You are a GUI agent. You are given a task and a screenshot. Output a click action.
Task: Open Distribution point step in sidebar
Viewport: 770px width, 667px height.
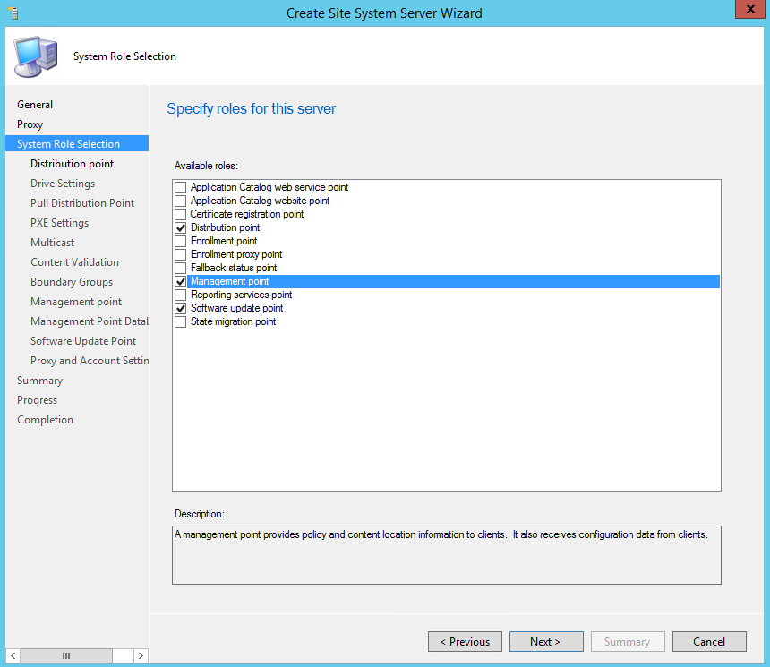point(73,164)
